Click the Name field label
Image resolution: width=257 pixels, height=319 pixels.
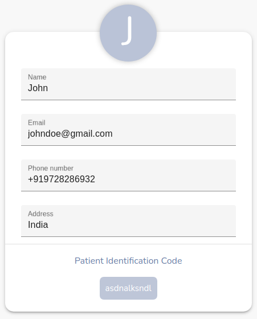[37, 77]
